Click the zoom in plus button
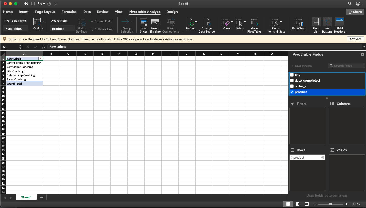This screenshot has height=208, width=366. [x=346, y=204]
